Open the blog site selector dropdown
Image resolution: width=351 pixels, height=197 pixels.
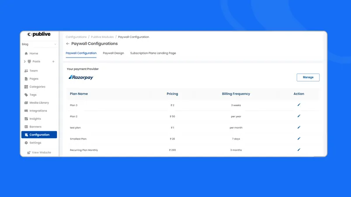coord(39,44)
